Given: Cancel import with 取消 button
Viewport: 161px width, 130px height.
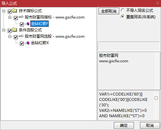Looking at the screenshot, I should click(x=150, y=125).
